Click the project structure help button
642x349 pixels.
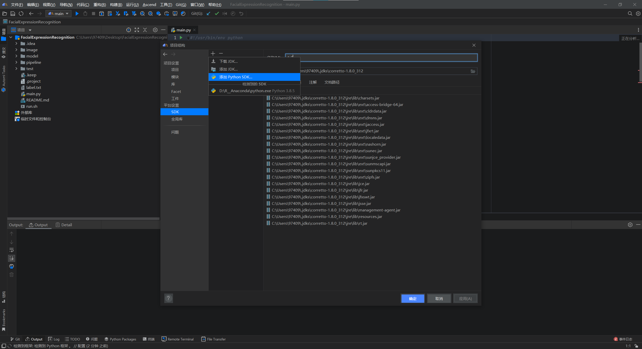pyautogui.click(x=168, y=298)
